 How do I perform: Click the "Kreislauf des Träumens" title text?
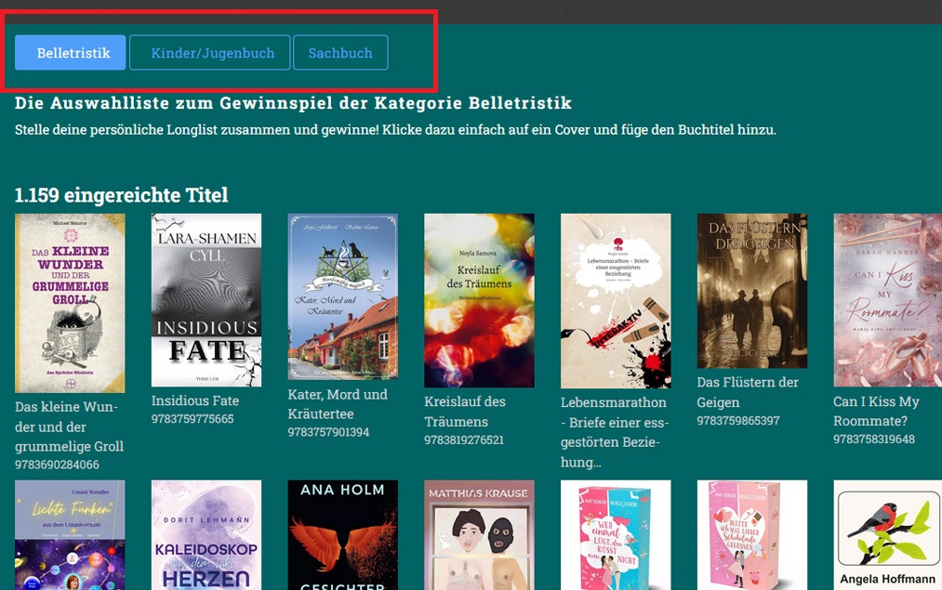click(465, 412)
